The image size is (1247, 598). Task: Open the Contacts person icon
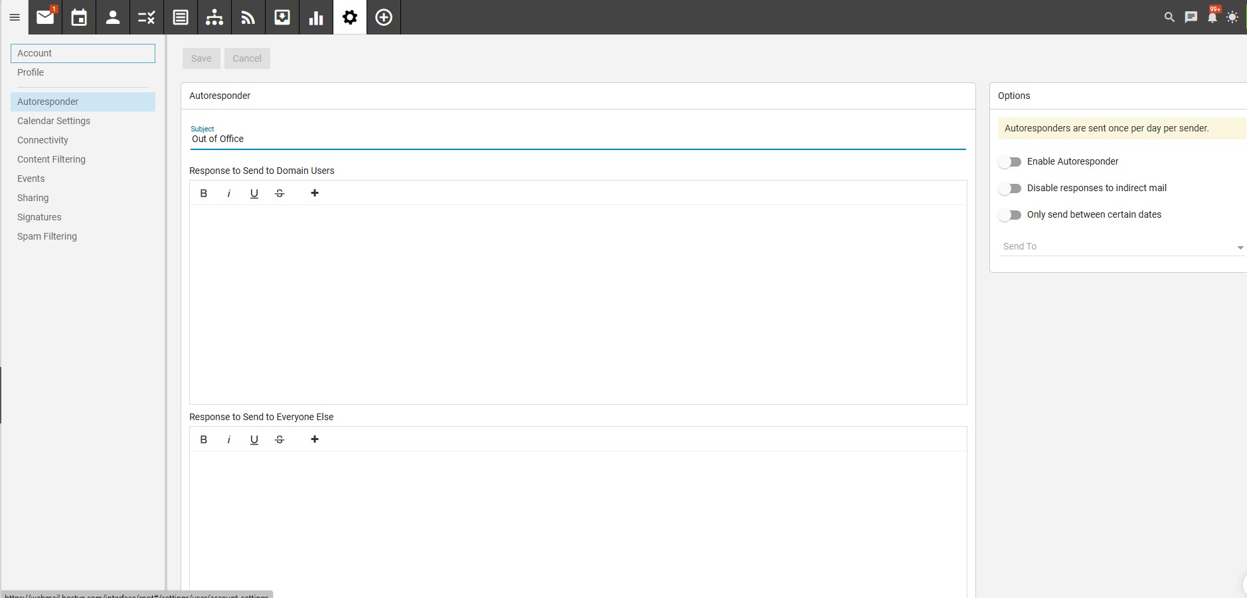[x=113, y=17]
